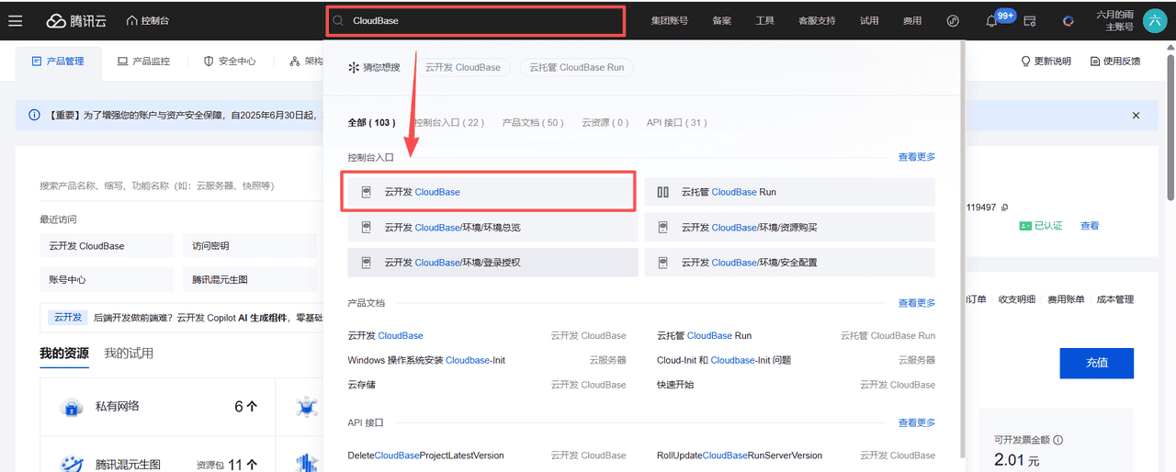The image size is (1176, 472).
Task: Select the 产品文档 (50) results tab
Action: pos(533,122)
